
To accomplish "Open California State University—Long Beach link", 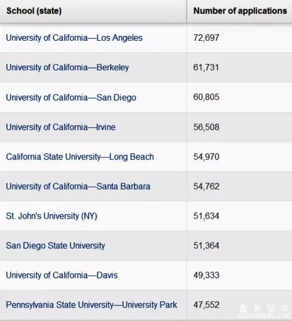I will 80,157.
